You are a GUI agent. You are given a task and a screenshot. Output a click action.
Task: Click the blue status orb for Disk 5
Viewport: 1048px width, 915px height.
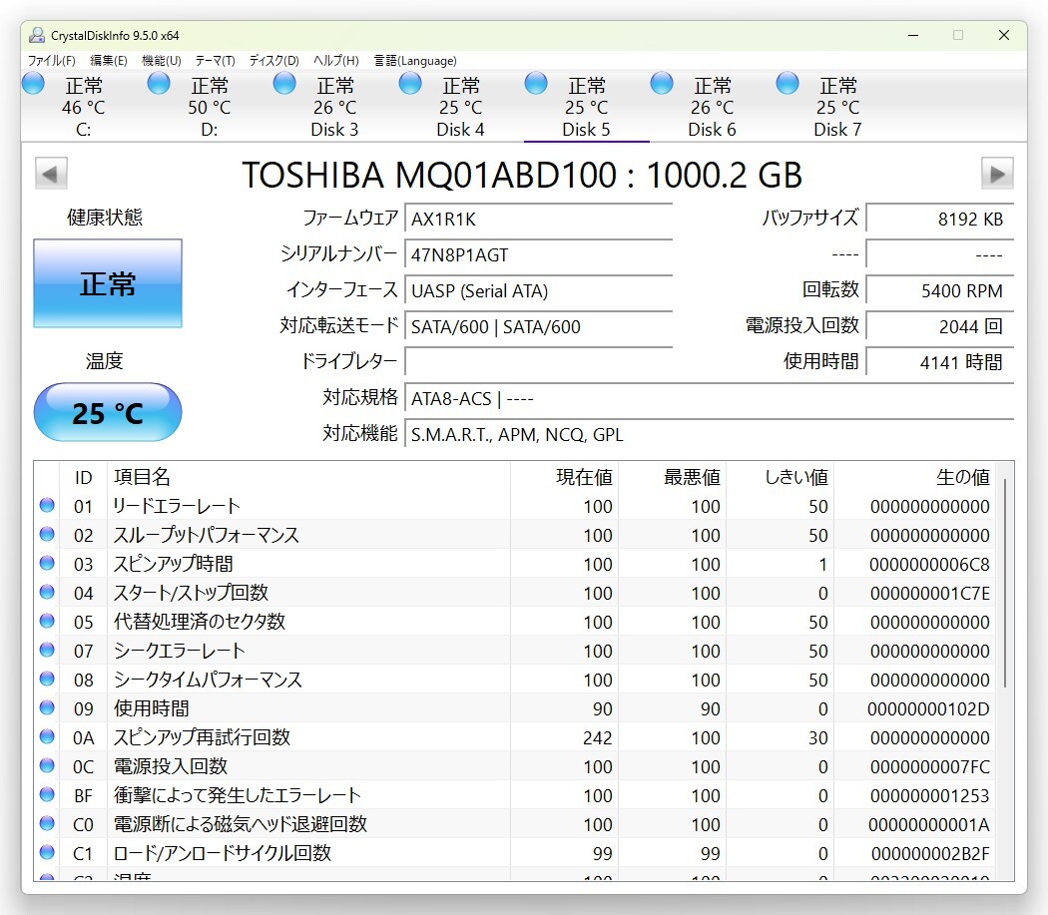click(x=536, y=84)
